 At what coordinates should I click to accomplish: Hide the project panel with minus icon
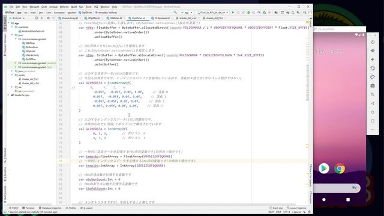pos(53,18)
